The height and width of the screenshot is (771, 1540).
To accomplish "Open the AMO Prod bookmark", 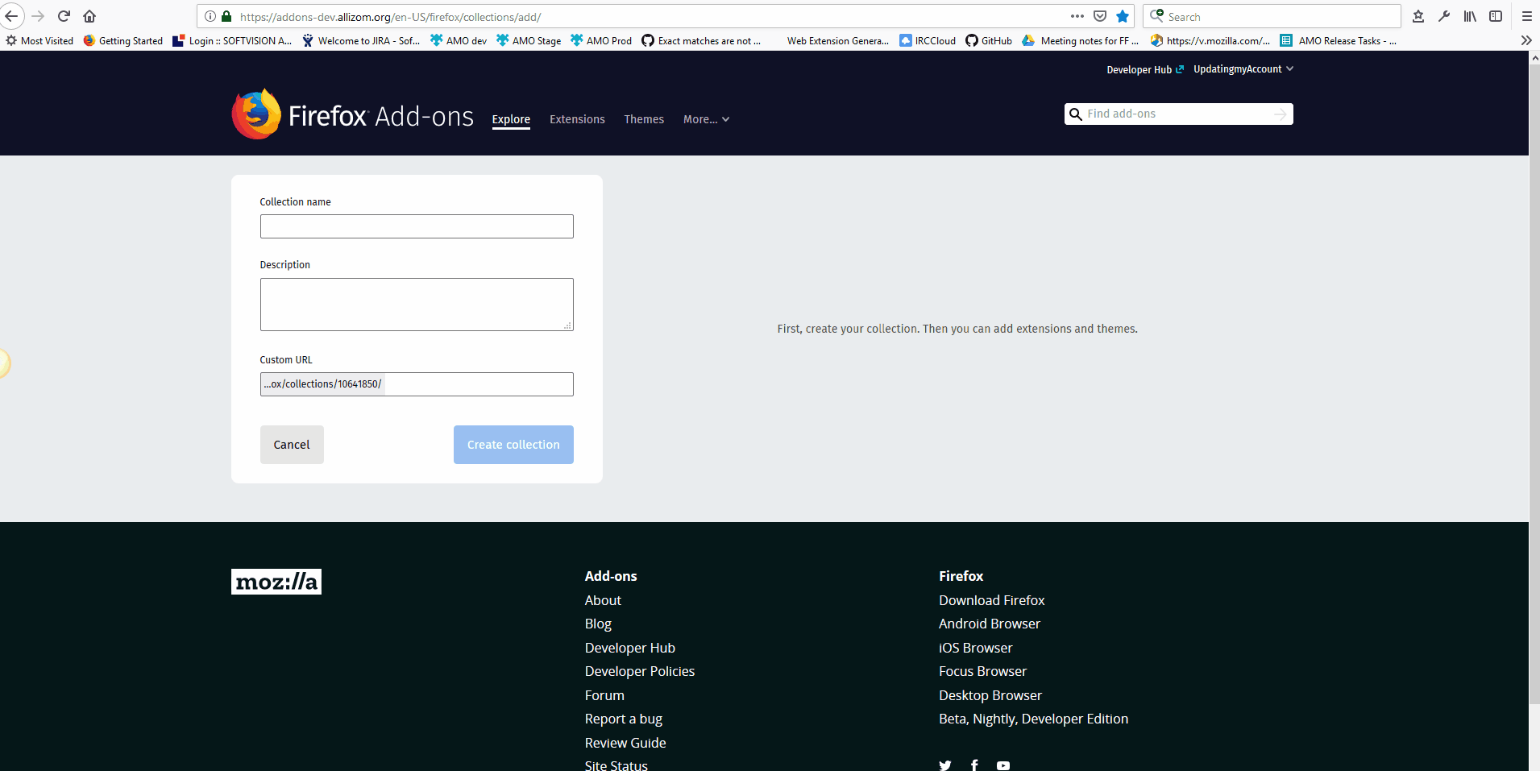I will click(x=601, y=40).
